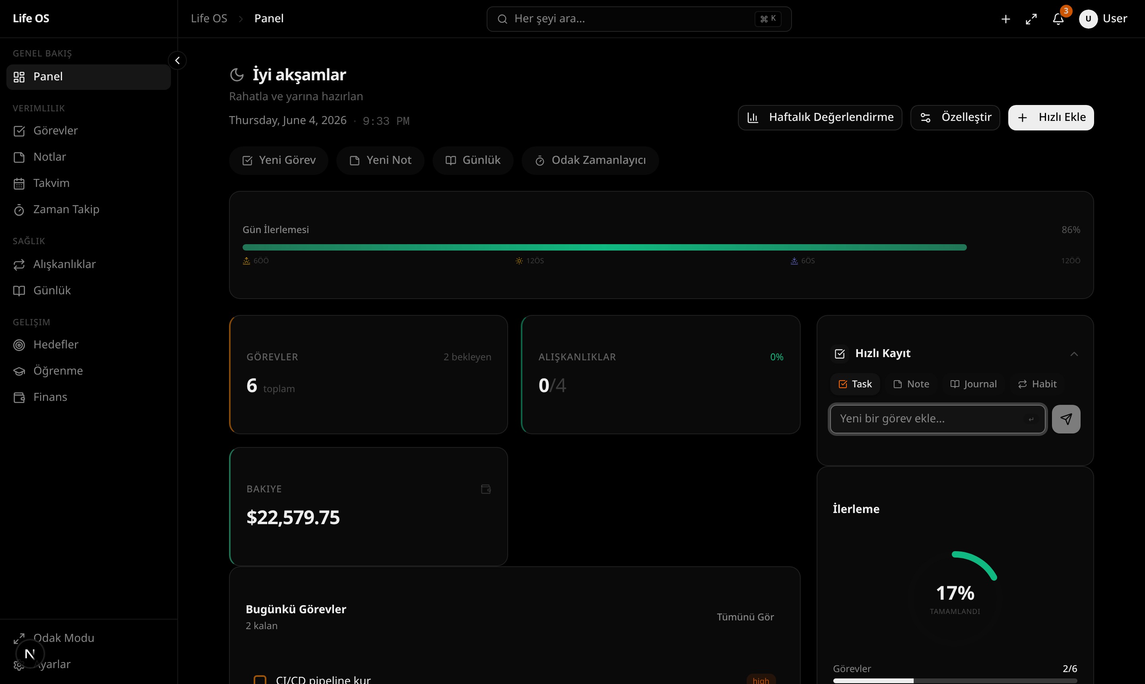The width and height of the screenshot is (1145, 684).
Task: Go to Notlar page
Action: coord(89,157)
